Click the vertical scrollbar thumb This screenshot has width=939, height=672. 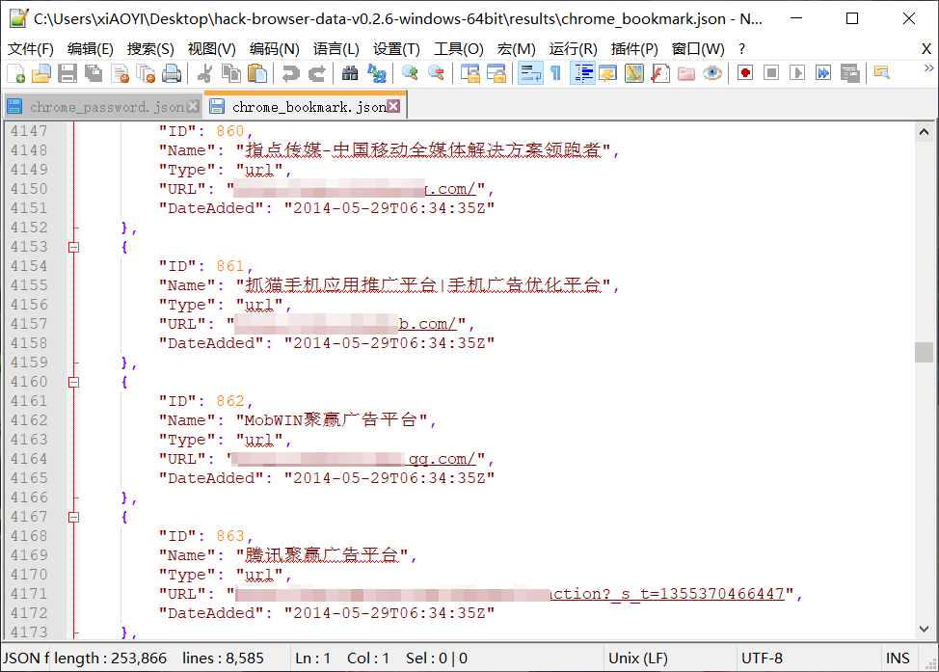[924, 352]
